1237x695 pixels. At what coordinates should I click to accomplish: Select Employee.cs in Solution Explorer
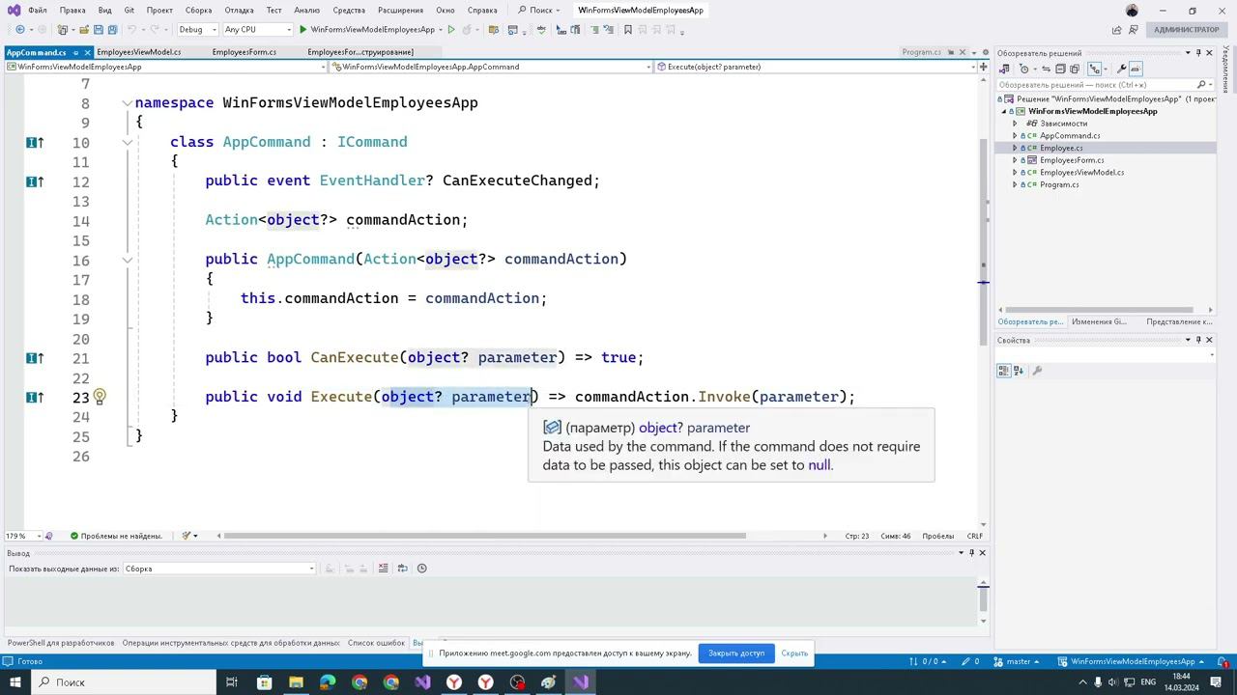click(1061, 149)
